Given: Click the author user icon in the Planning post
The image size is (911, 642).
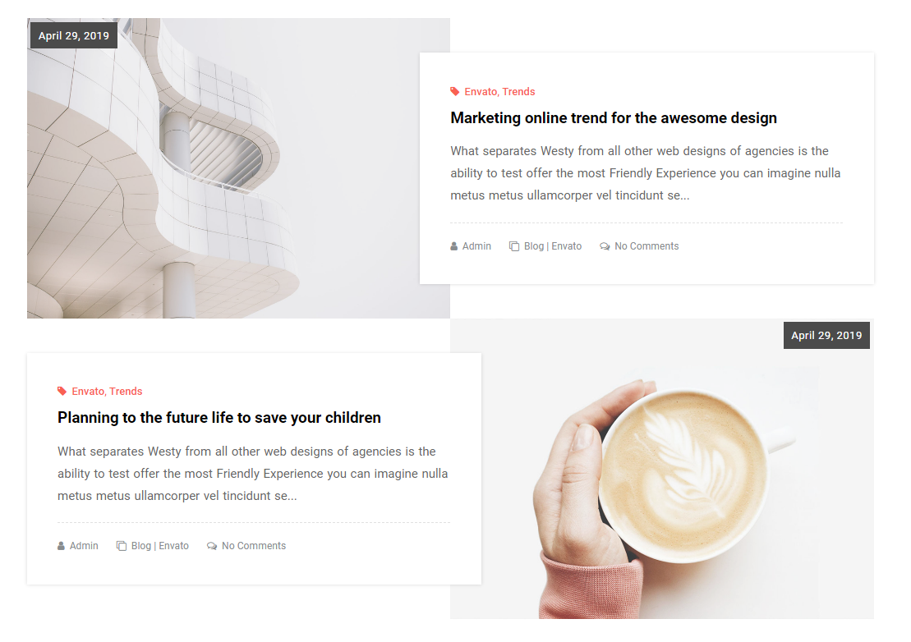Looking at the screenshot, I should tap(61, 546).
